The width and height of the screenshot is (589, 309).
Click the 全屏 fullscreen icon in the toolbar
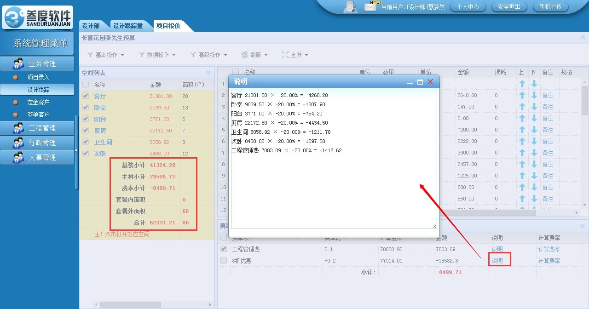coord(285,55)
